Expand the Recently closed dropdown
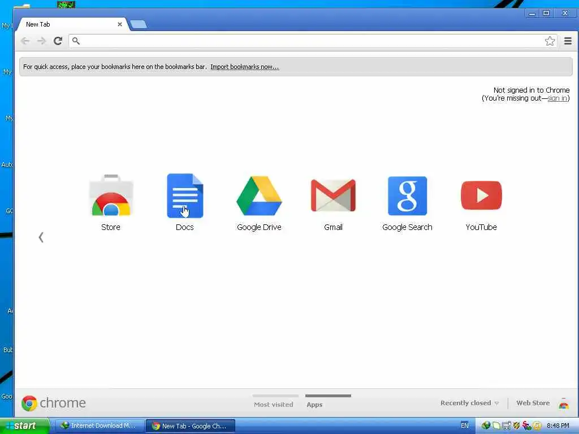This screenshot has width=579, height=434. 469,403
